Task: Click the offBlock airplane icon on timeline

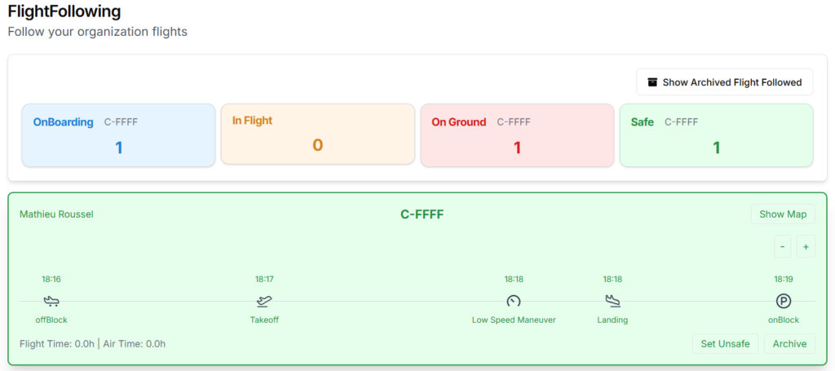Action: pos(51,301)
